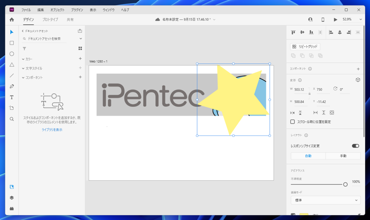The image size is (370, 220).
Task: Click the filter funnel icon
Action: 24,49
